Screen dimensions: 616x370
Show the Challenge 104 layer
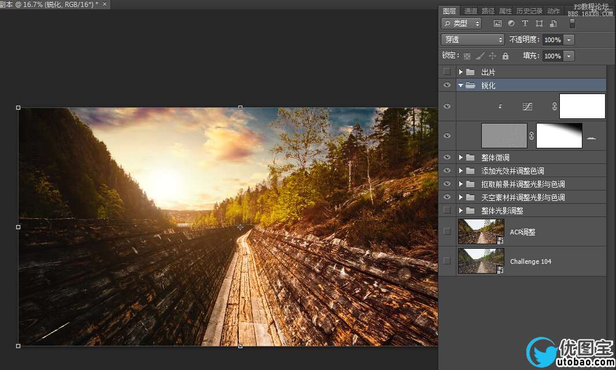pos(447,261)
